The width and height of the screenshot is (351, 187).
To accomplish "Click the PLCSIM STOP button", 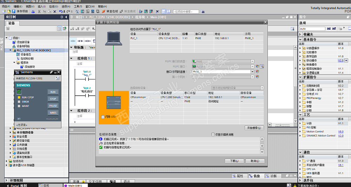I will pos(53,99).
